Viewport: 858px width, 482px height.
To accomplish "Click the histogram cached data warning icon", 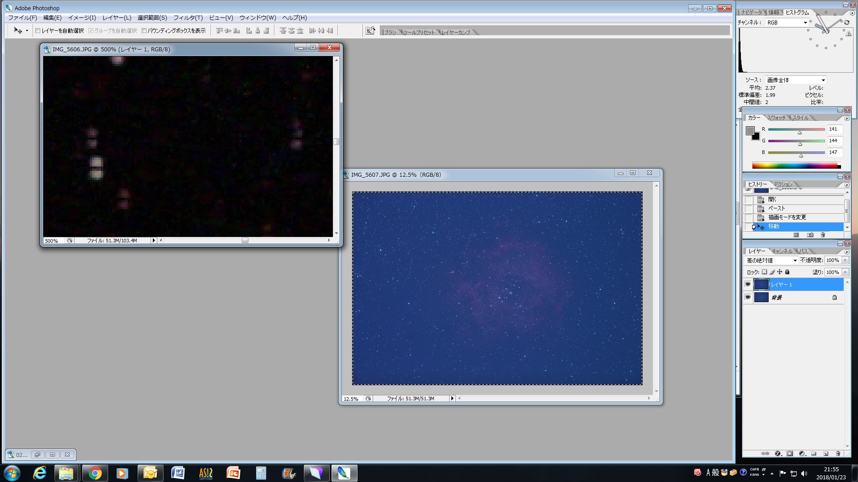I will [849, 33].
